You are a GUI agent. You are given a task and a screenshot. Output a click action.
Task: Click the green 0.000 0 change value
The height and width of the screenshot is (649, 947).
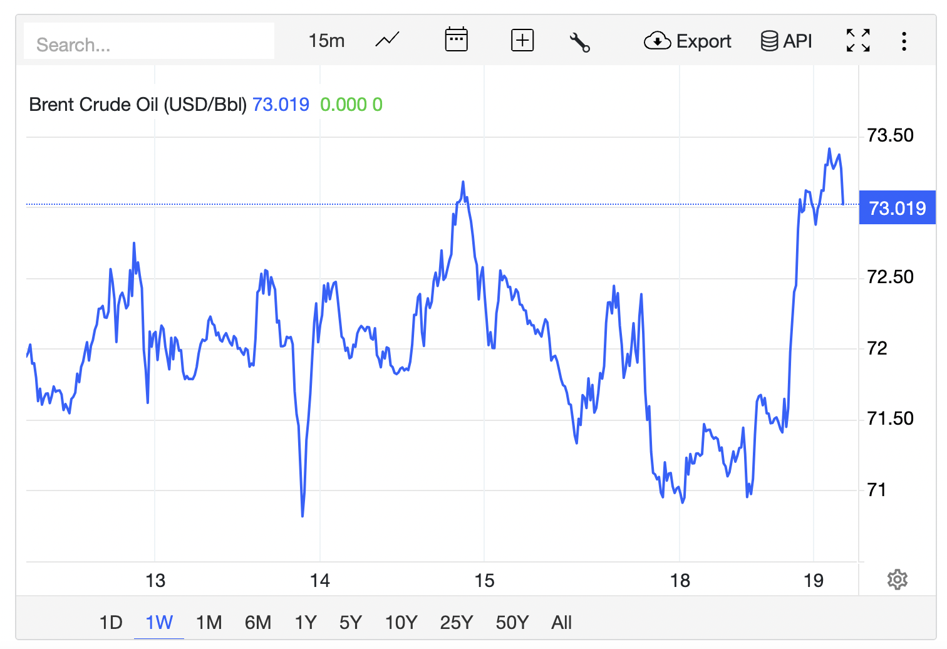pyautogui.click(x=351, y=105)
